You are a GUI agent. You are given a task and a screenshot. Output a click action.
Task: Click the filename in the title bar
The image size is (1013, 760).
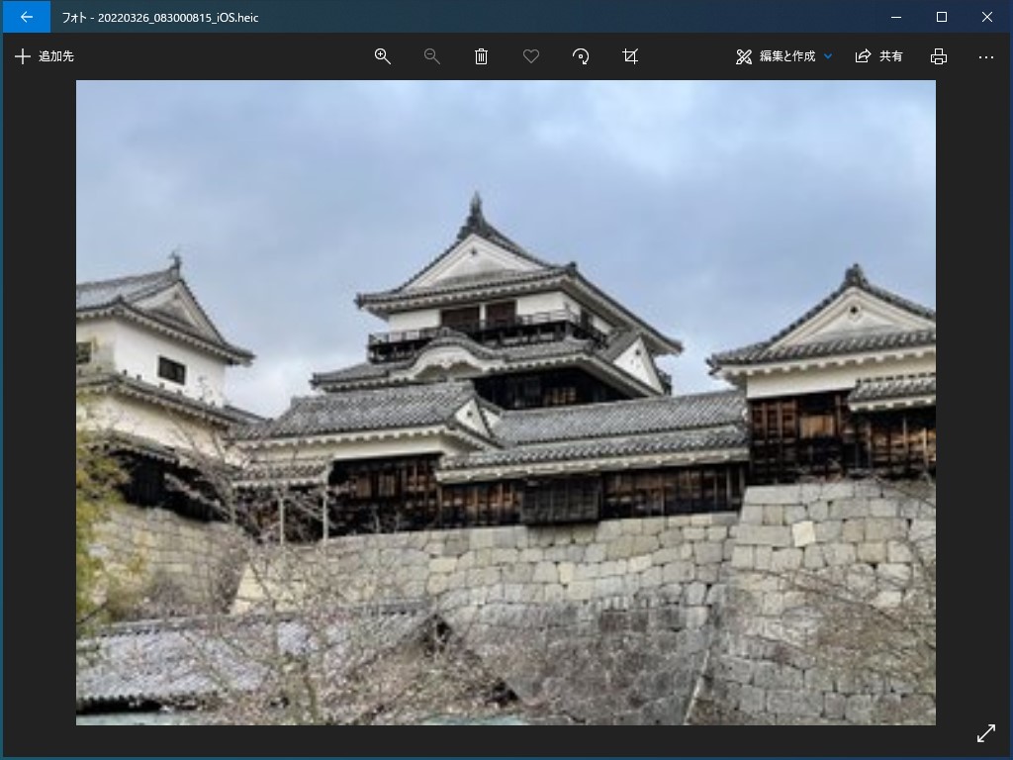[x=158, y=17]
